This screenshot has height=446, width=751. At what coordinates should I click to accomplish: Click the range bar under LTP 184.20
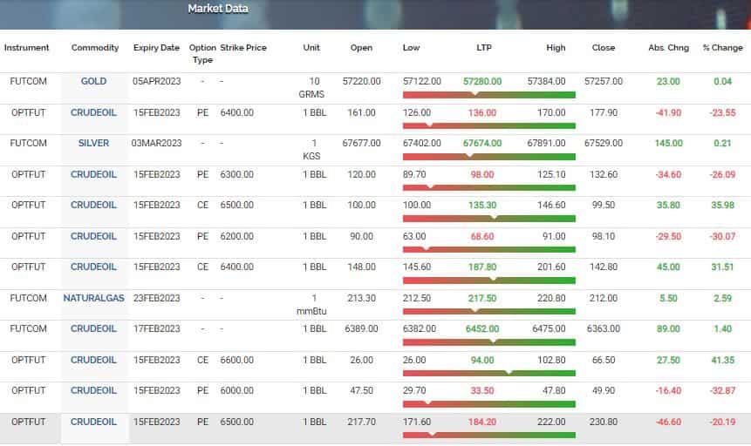pyautogui.click(x=489, y=435)
